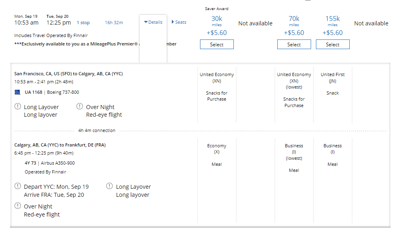Screen dimensions: 396x229
Task: Click the 16h 32m total duration
Action: [x=114, y=23]
